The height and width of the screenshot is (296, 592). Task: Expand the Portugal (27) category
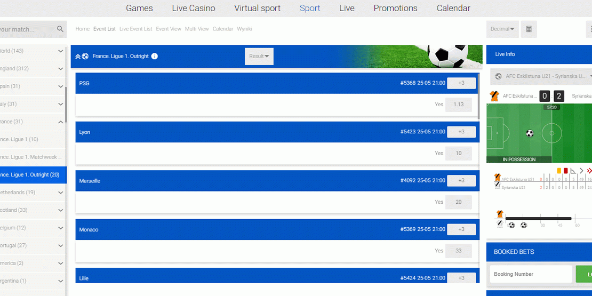(x=33, y=245)
